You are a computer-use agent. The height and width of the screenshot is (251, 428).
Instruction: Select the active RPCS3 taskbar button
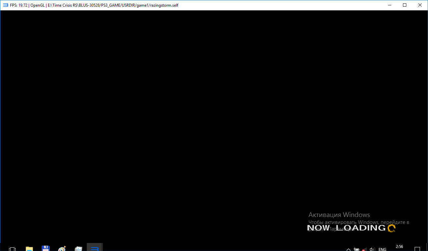click(x=95, y=247)
